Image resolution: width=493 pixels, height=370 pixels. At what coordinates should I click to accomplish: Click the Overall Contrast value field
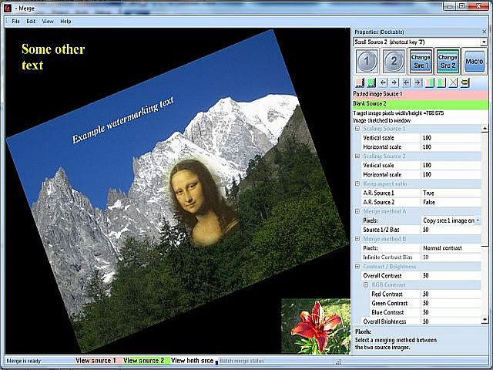(451, 275)
